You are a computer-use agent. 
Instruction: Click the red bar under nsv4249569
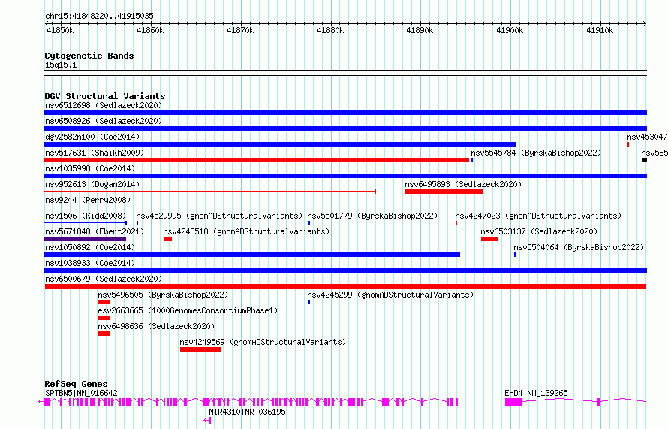pyautogui.click(x=200, y=349)
